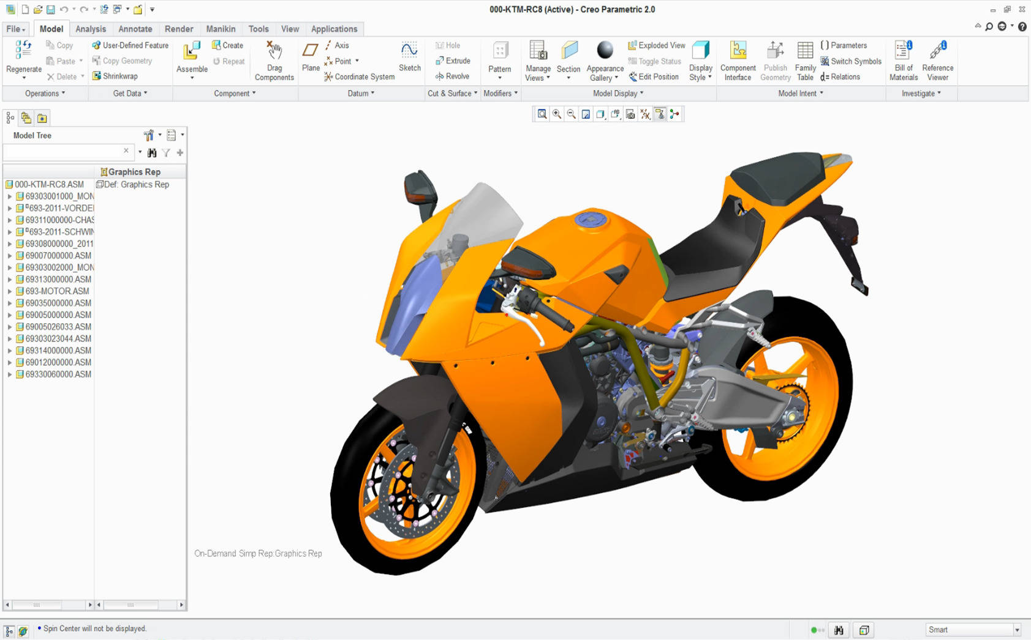Image resolution: width=1031 pixels, height=640 pixels.
Task: Expand the 69313000000.ASM tree node
Action: (x=9, y=280)
